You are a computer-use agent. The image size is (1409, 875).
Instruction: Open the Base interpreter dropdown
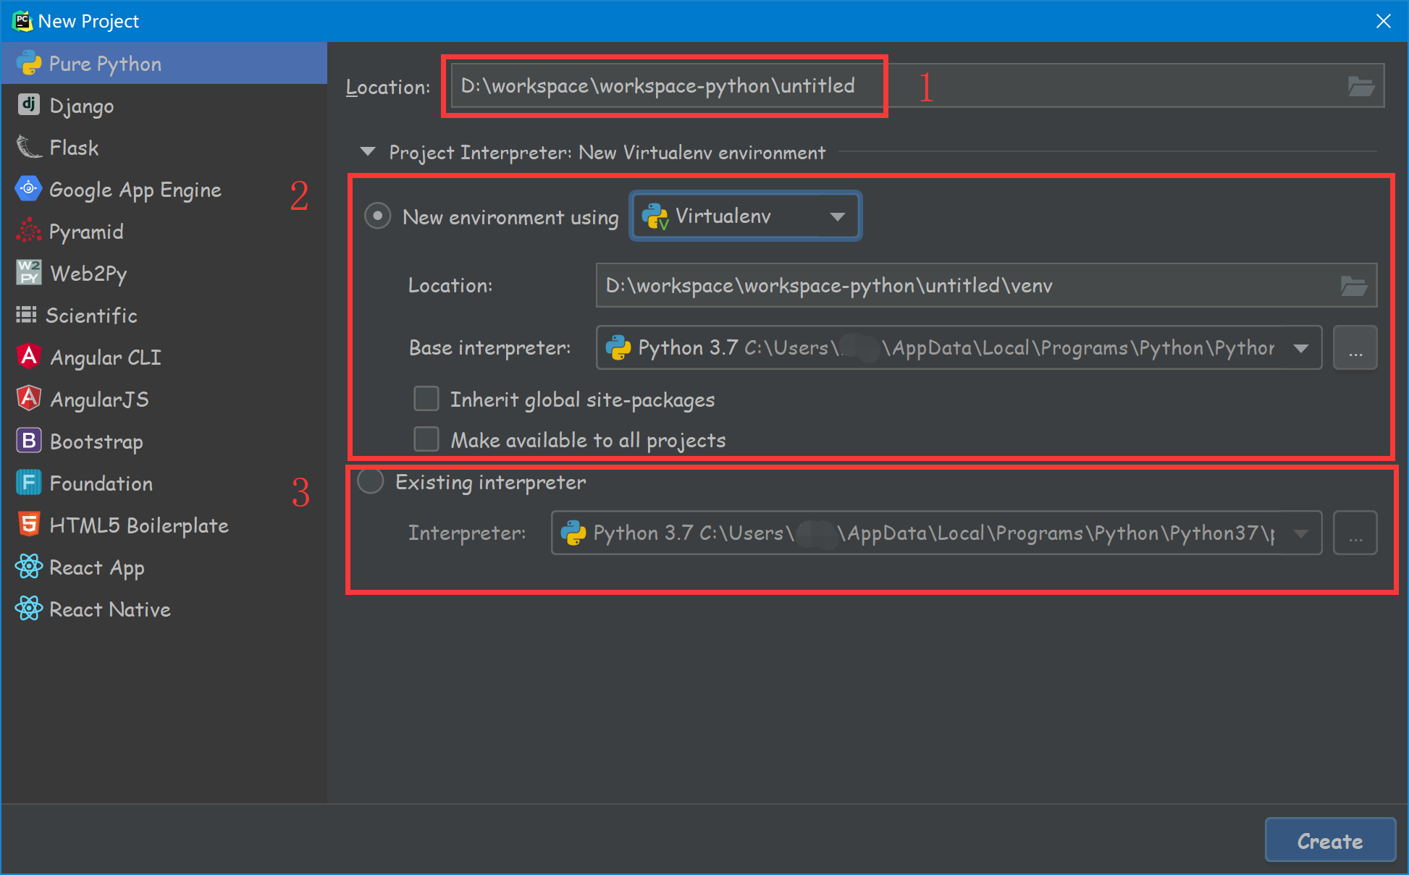[x=1300, y=347]
